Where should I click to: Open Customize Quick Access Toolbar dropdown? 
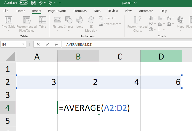(x=60, y=3)
